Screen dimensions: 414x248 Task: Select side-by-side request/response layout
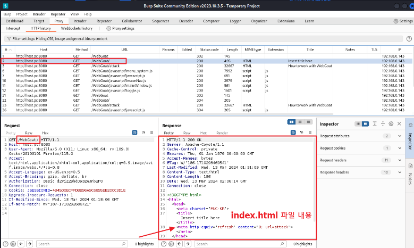point(291,122)
